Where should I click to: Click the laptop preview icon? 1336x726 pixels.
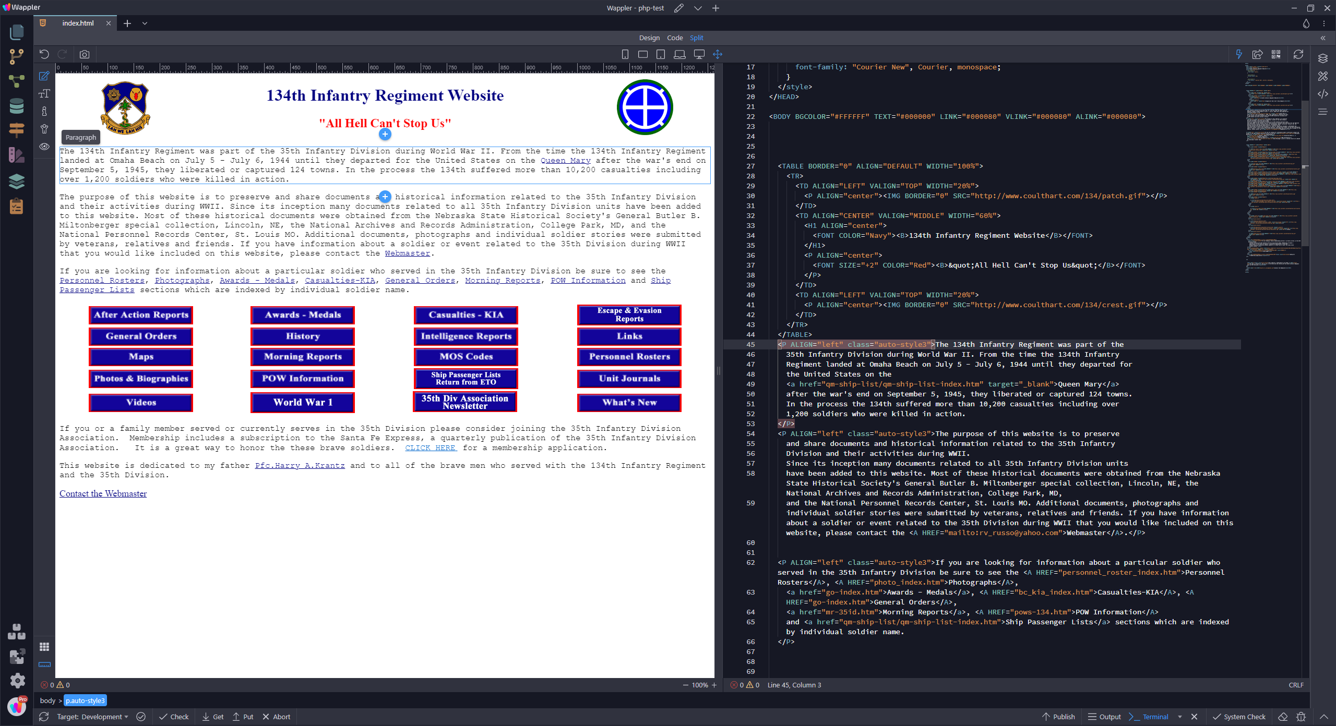(x=679, y=54)
